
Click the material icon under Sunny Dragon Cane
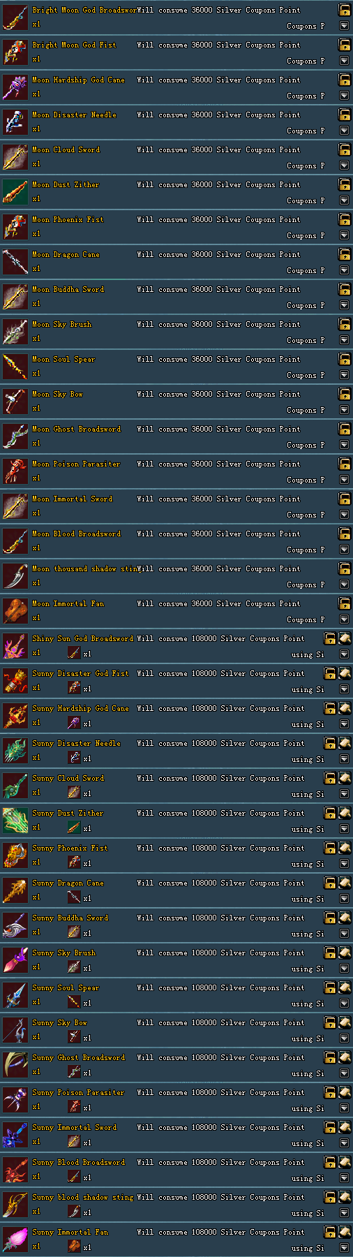coord(74,897)
